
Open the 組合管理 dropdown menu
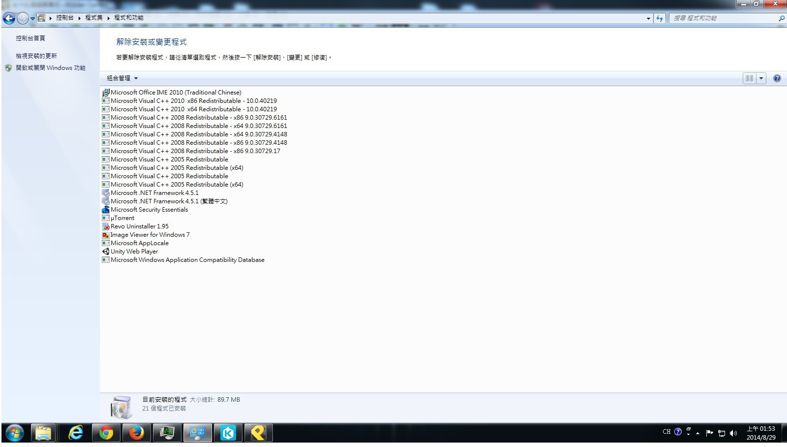coord(122,78)
